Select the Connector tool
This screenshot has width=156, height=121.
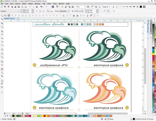pyautogui.click(x=2, y=57)
